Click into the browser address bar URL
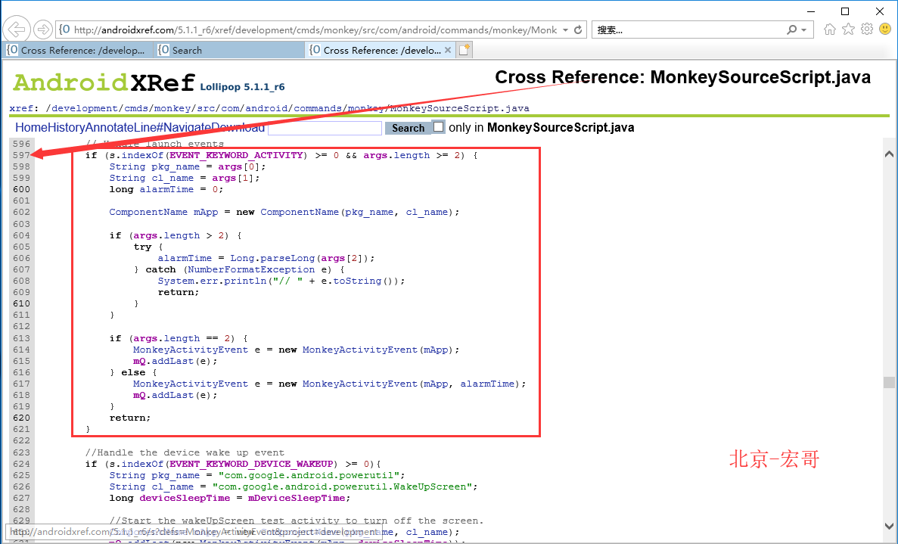Viewport: 898px width, 544px height. pos(315,30)
